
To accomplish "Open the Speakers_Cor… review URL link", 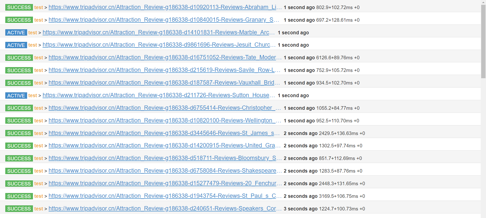I will pyautogui.click(x=165, y=209).
